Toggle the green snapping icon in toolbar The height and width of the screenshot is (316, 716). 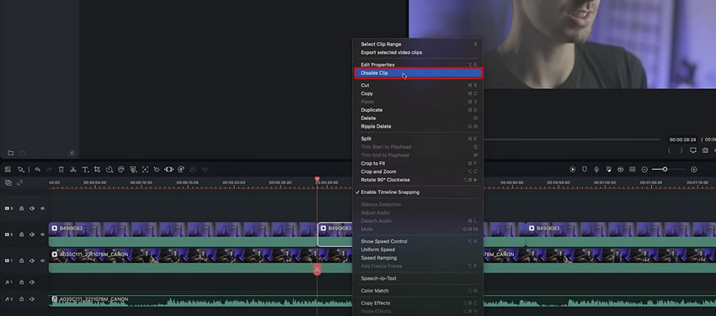620,170
